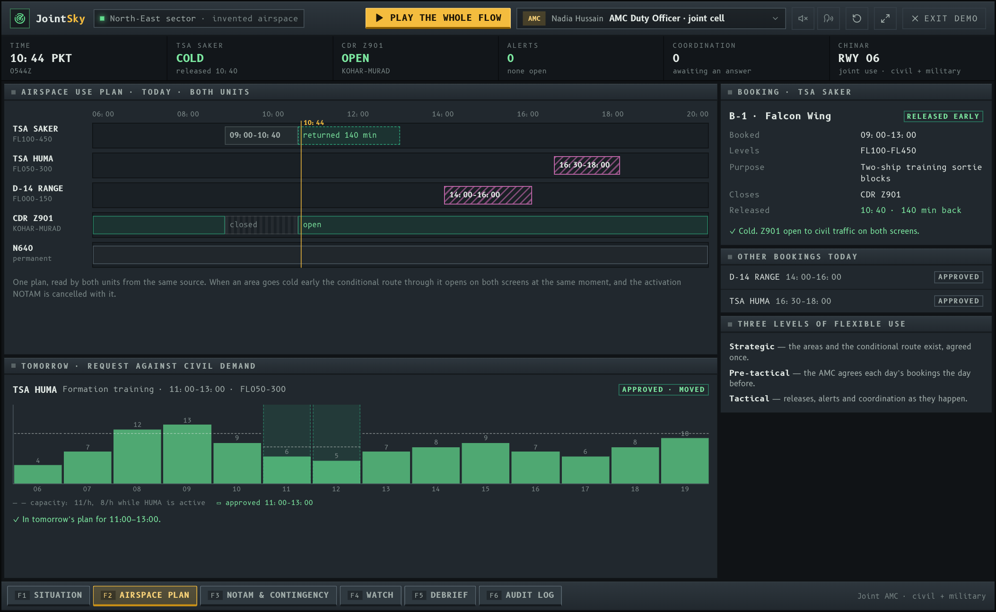Click the CHINAR RWY 06 tile
The width and height of the screenshot is (996, 612).
[x=911, y=58]
